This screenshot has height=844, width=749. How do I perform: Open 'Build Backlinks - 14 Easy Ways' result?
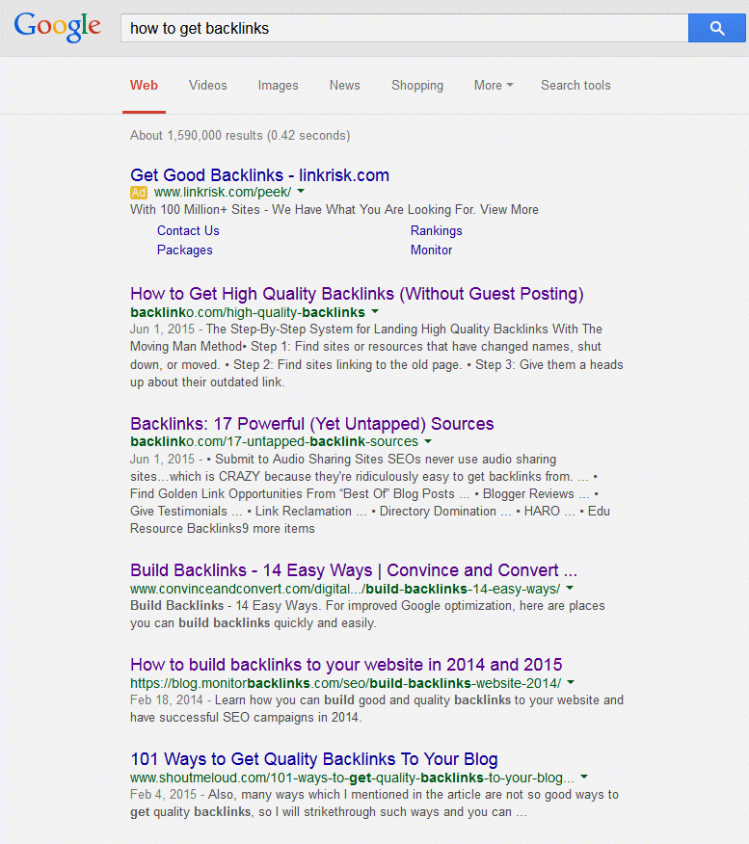point(354,570)
